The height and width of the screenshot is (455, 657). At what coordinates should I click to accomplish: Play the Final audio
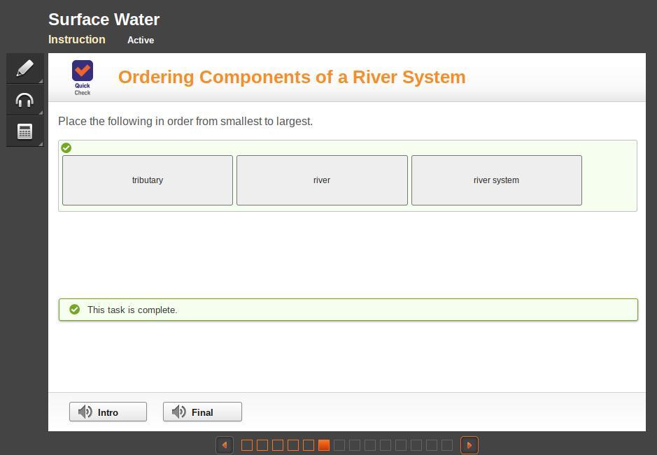click(202, 412)
